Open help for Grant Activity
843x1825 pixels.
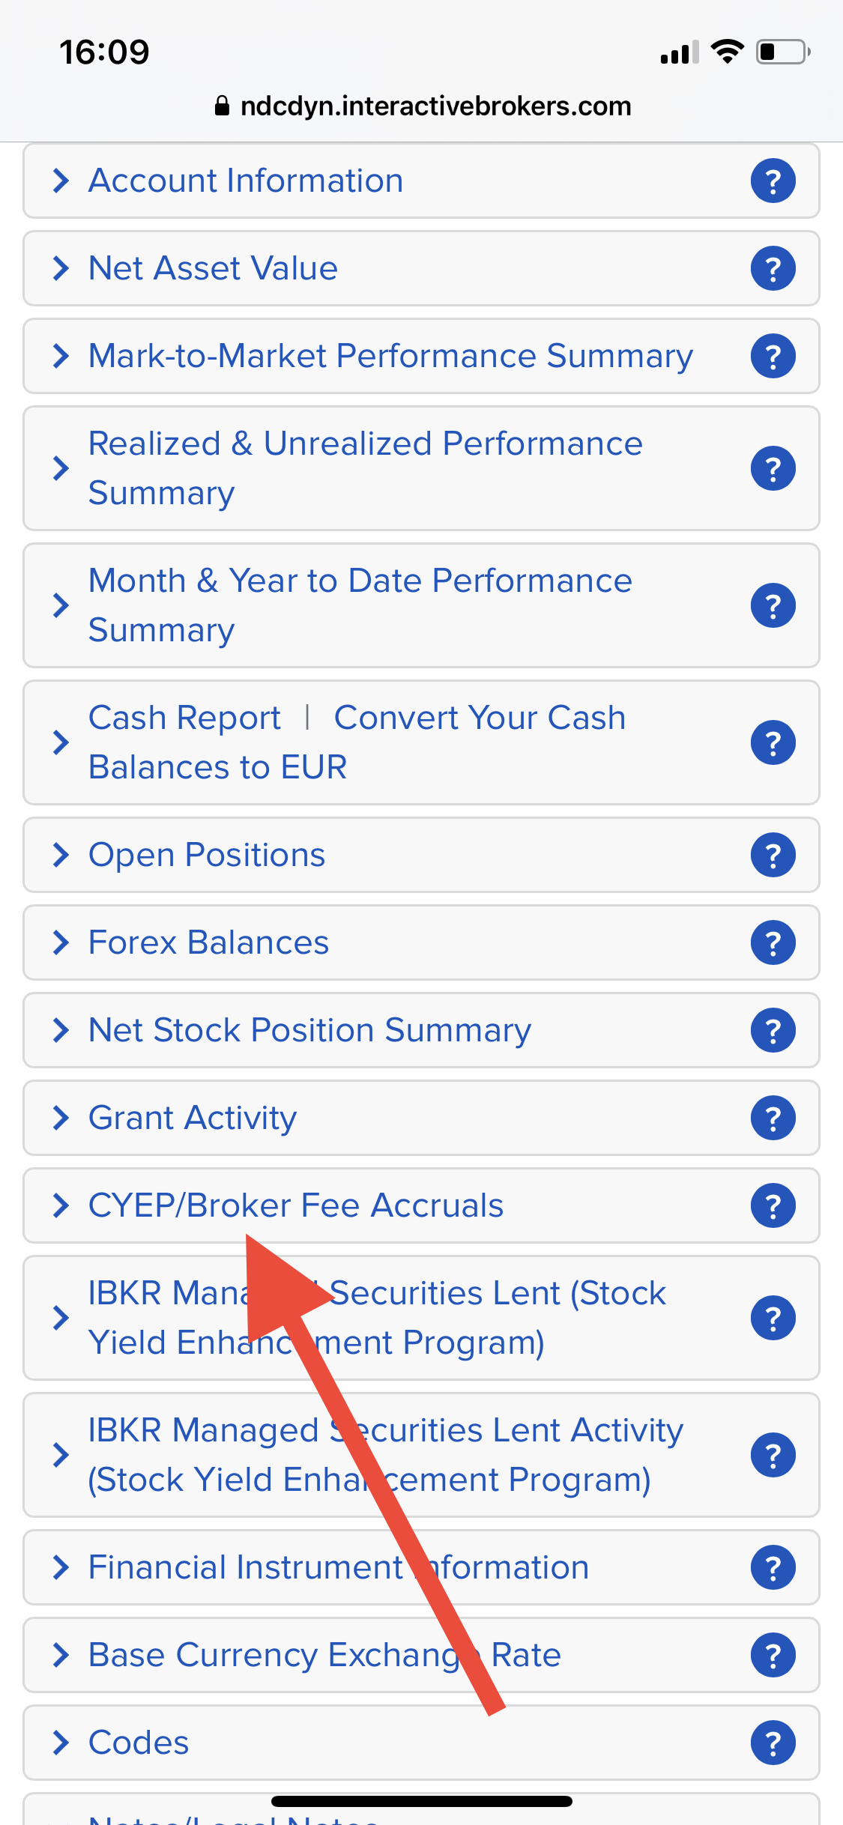coord(773,1118)
